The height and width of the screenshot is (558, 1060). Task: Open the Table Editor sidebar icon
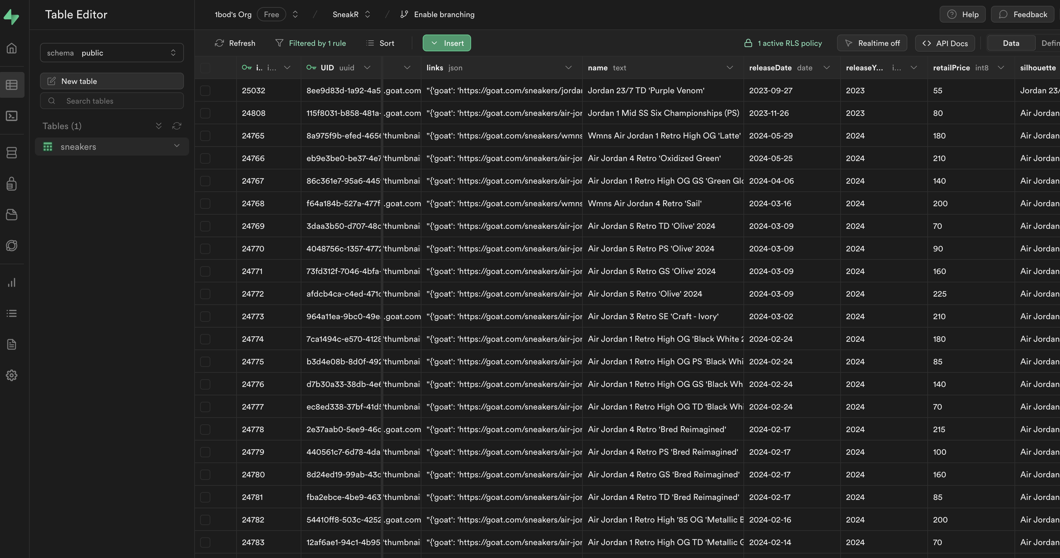click(12, 85)
